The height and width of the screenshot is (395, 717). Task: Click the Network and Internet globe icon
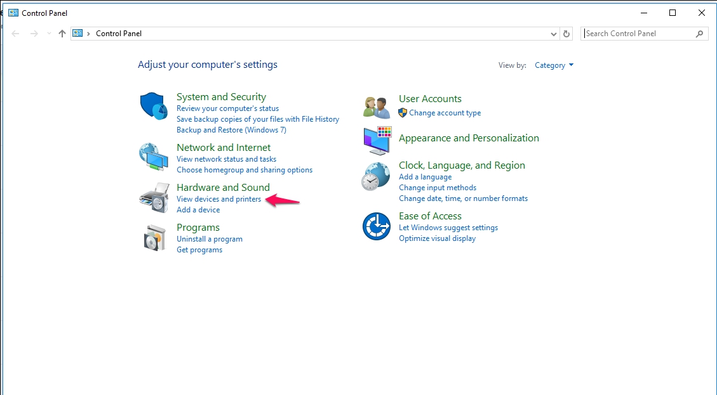click(154, 157)
